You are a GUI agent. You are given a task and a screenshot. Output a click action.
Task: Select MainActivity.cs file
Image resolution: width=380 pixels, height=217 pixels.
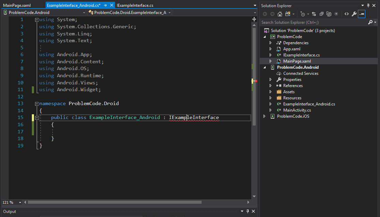coord(297,110)
